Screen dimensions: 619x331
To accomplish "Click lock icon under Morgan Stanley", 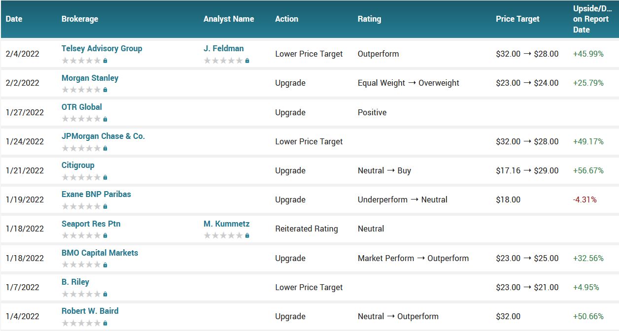I will (105, 90).
